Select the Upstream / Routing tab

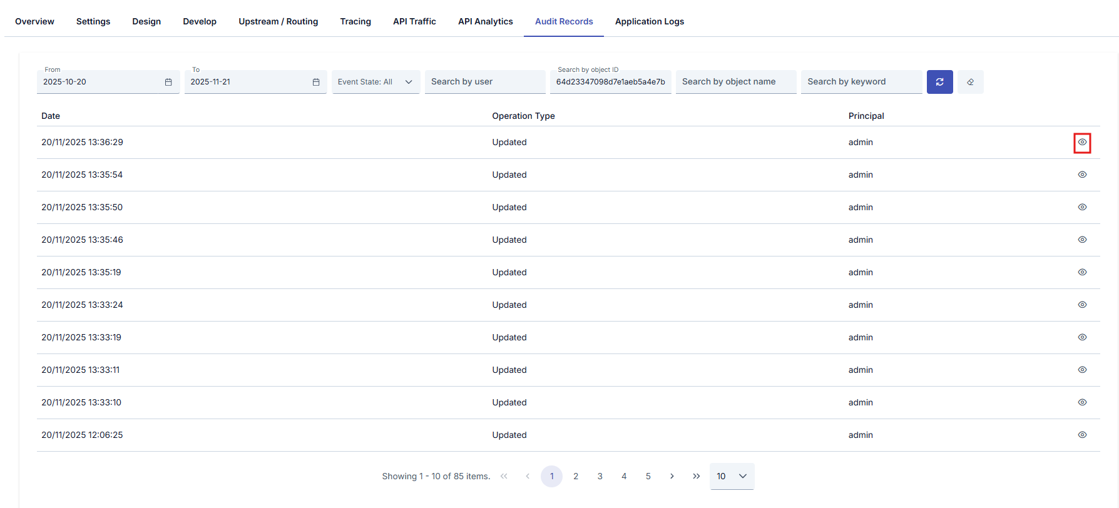click(278, 21)
